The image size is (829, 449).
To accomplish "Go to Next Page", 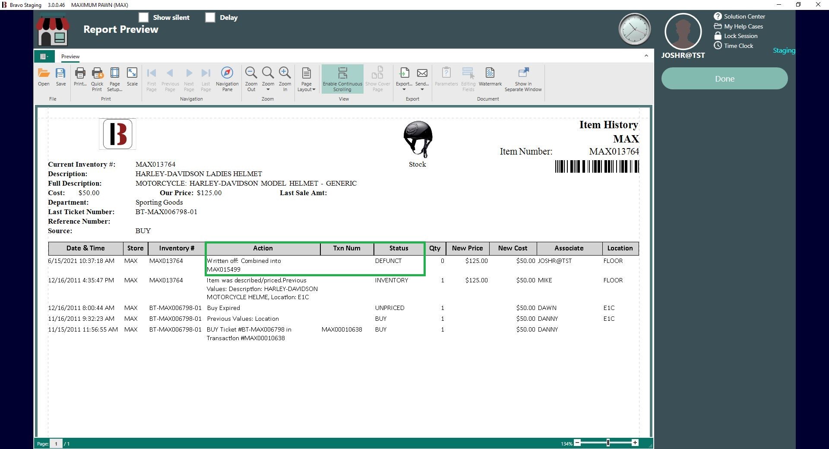I will click(189, 79).
